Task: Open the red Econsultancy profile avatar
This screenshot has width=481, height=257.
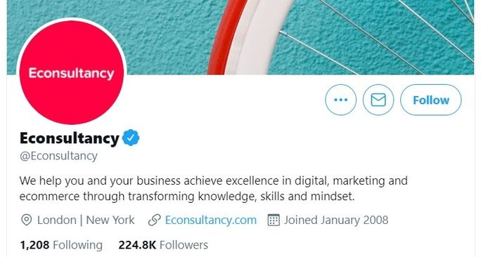Action: point(72,73)
